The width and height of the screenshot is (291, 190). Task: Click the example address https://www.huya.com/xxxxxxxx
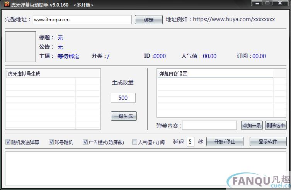pyautogui.click(x=234, y=19)
